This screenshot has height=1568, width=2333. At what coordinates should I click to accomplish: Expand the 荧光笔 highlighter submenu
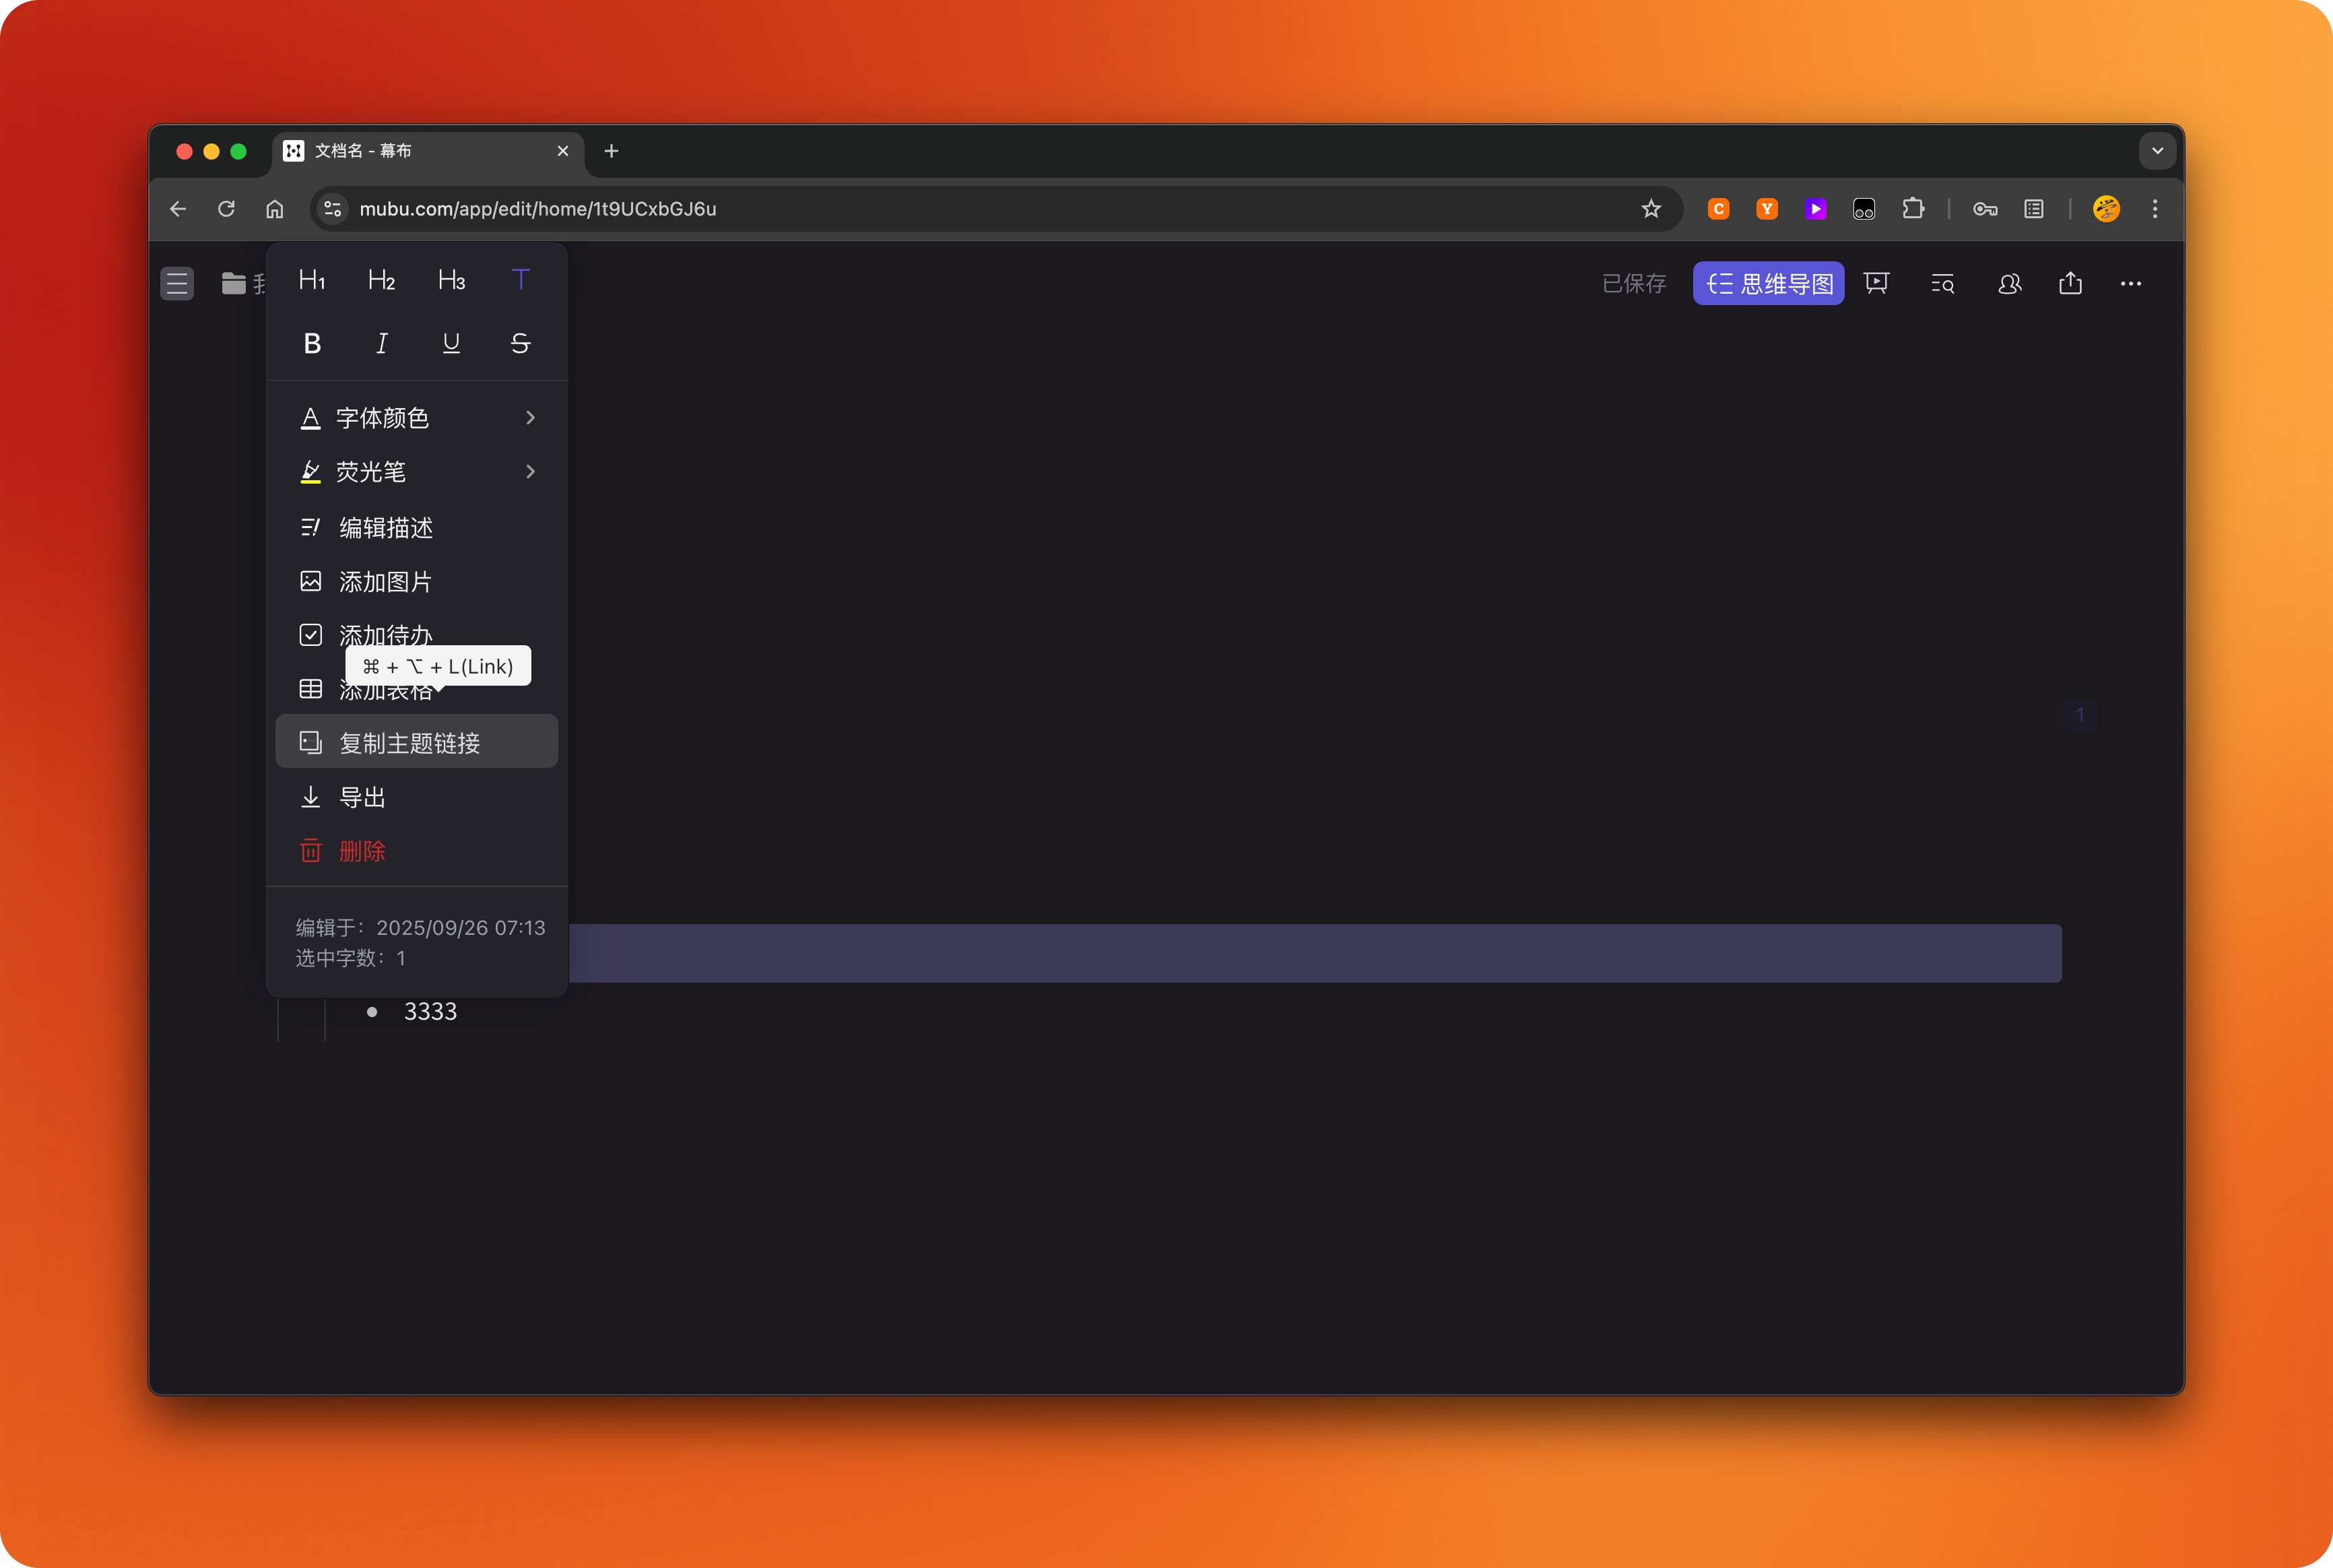click(417, 472)
